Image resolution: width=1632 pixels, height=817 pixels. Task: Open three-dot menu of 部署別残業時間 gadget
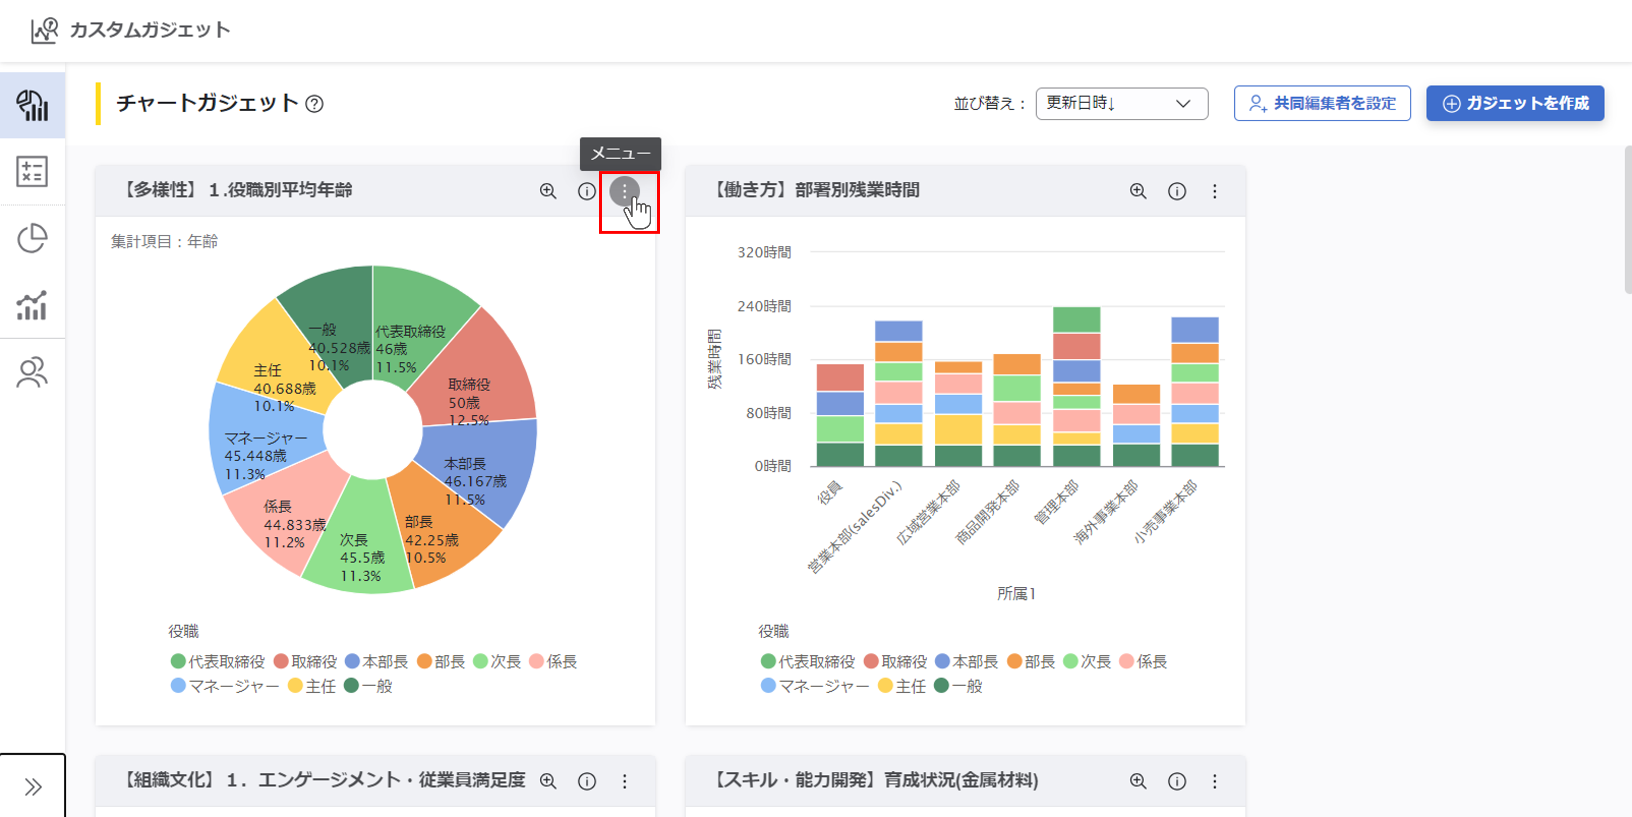(x=1214, y=191)
